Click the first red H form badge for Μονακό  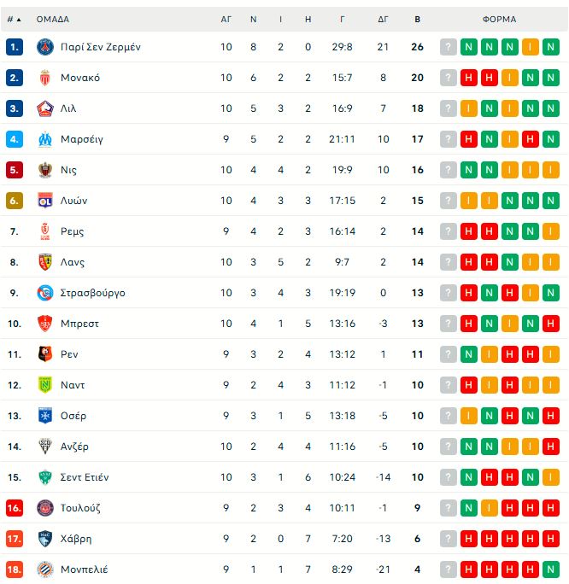click(x=469, y=78)
